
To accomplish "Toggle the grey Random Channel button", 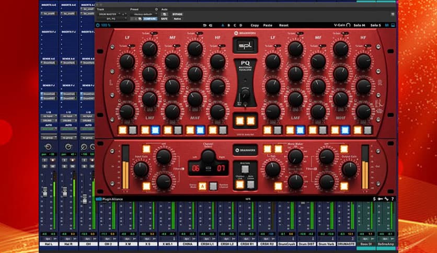I will (x=213, y=186).
